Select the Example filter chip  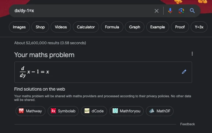click(x=157, y=27)
